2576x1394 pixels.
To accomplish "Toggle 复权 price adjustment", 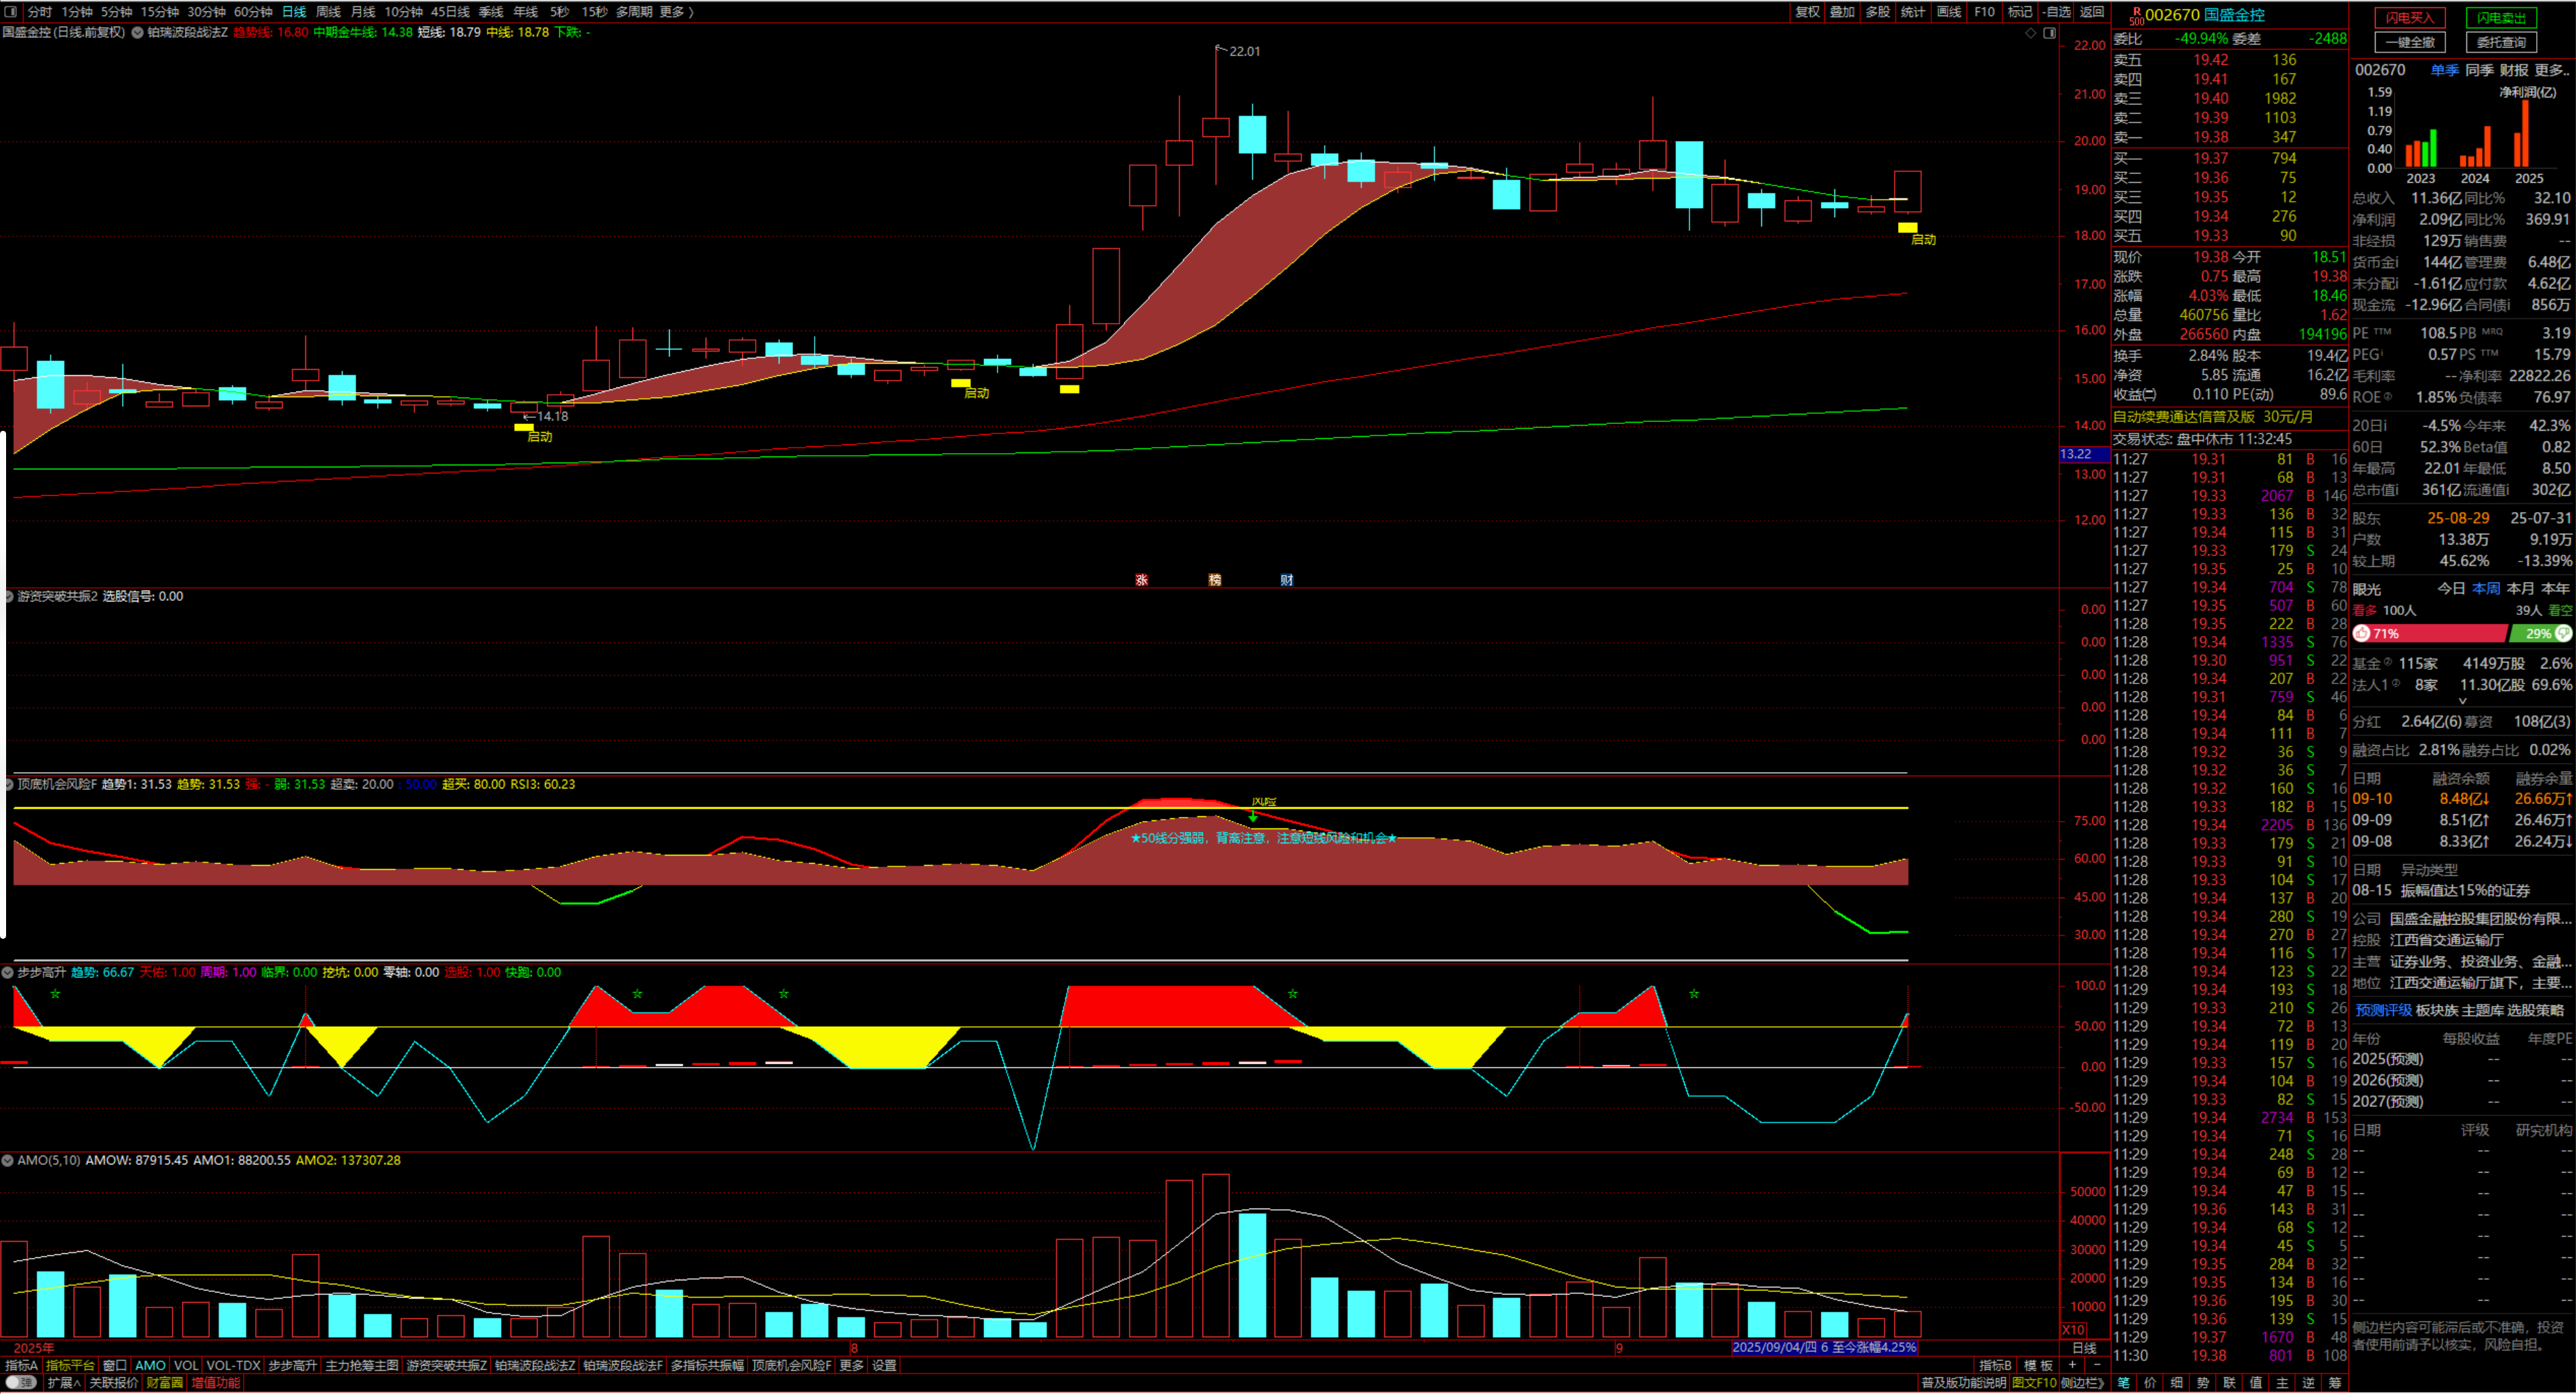I will [1808, 12].
